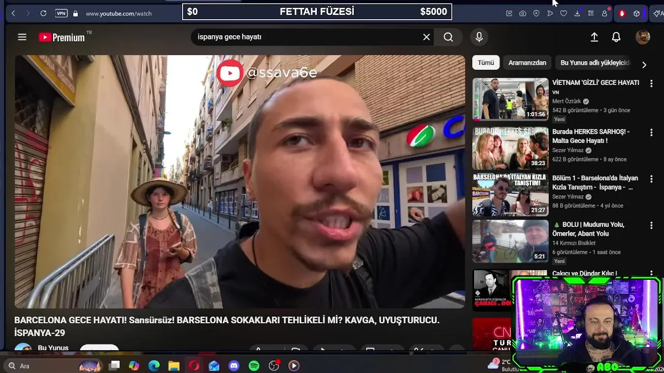Open 'Bölüm 1 - Barselona'da İtalyan Kızla Tanıştım' title
664x373 pixels.
pyautogui.click(x=595, y=183)
